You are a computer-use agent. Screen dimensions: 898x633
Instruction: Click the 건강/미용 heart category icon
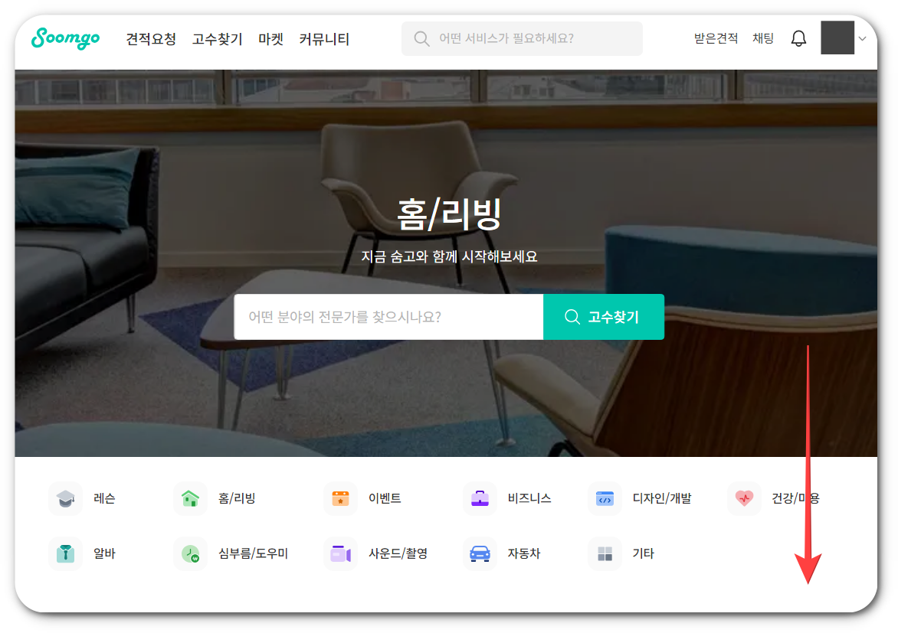point(742,498)
